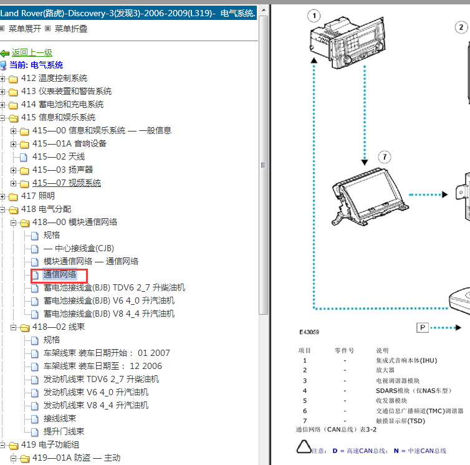Open 发动机线束 V6 4_0 升汽油机
The width and height of the screenshot is (470, 465).
(96, 392)
